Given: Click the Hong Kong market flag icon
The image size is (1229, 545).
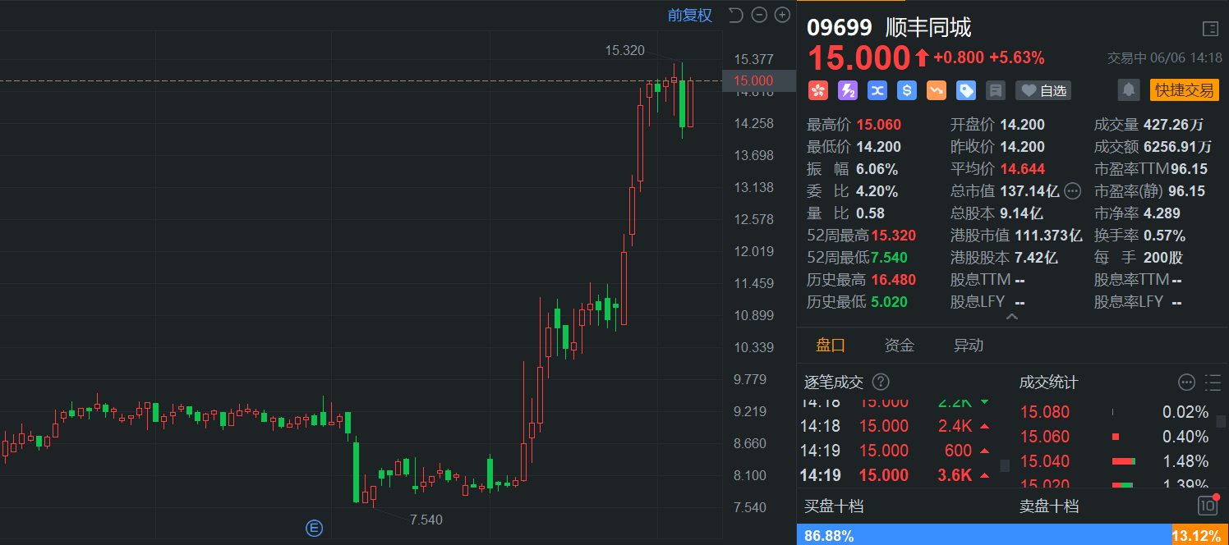Looking at the screenshot, I should tap(817, 90).
